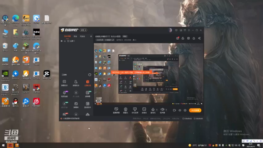Open Valheim desktop shortcut

coord(26,89)
